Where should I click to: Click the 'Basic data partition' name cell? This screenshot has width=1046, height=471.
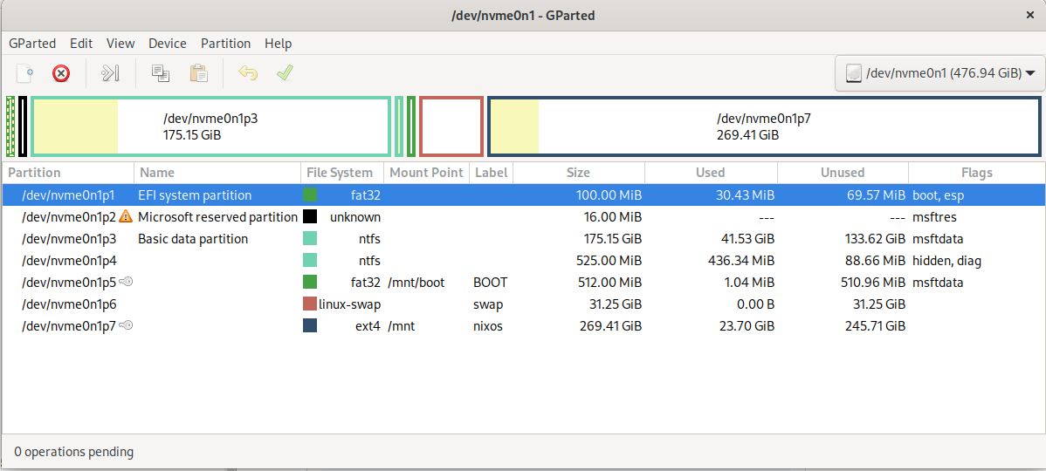193,238
